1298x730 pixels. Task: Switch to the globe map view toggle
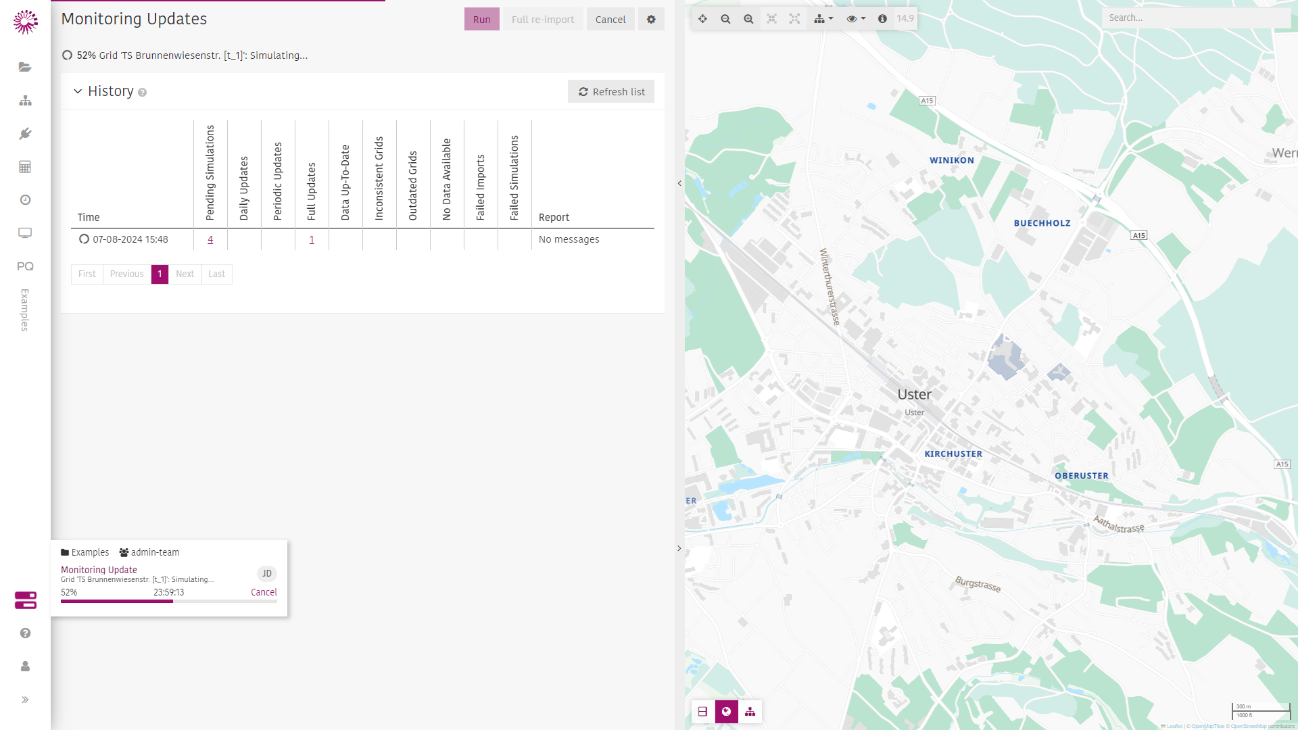click(726, 712)
